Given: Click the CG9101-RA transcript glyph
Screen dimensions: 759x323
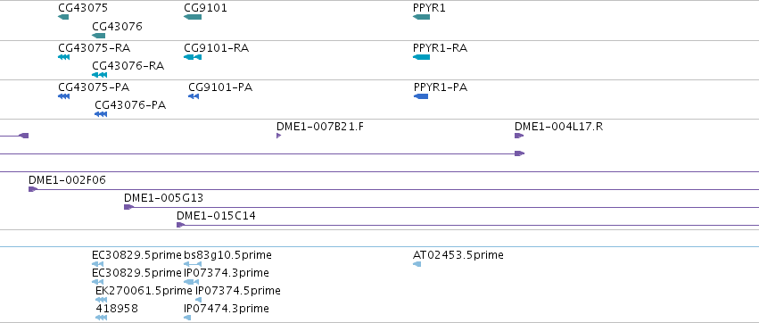Looking at the screenshot, I should tap(193, 57).
